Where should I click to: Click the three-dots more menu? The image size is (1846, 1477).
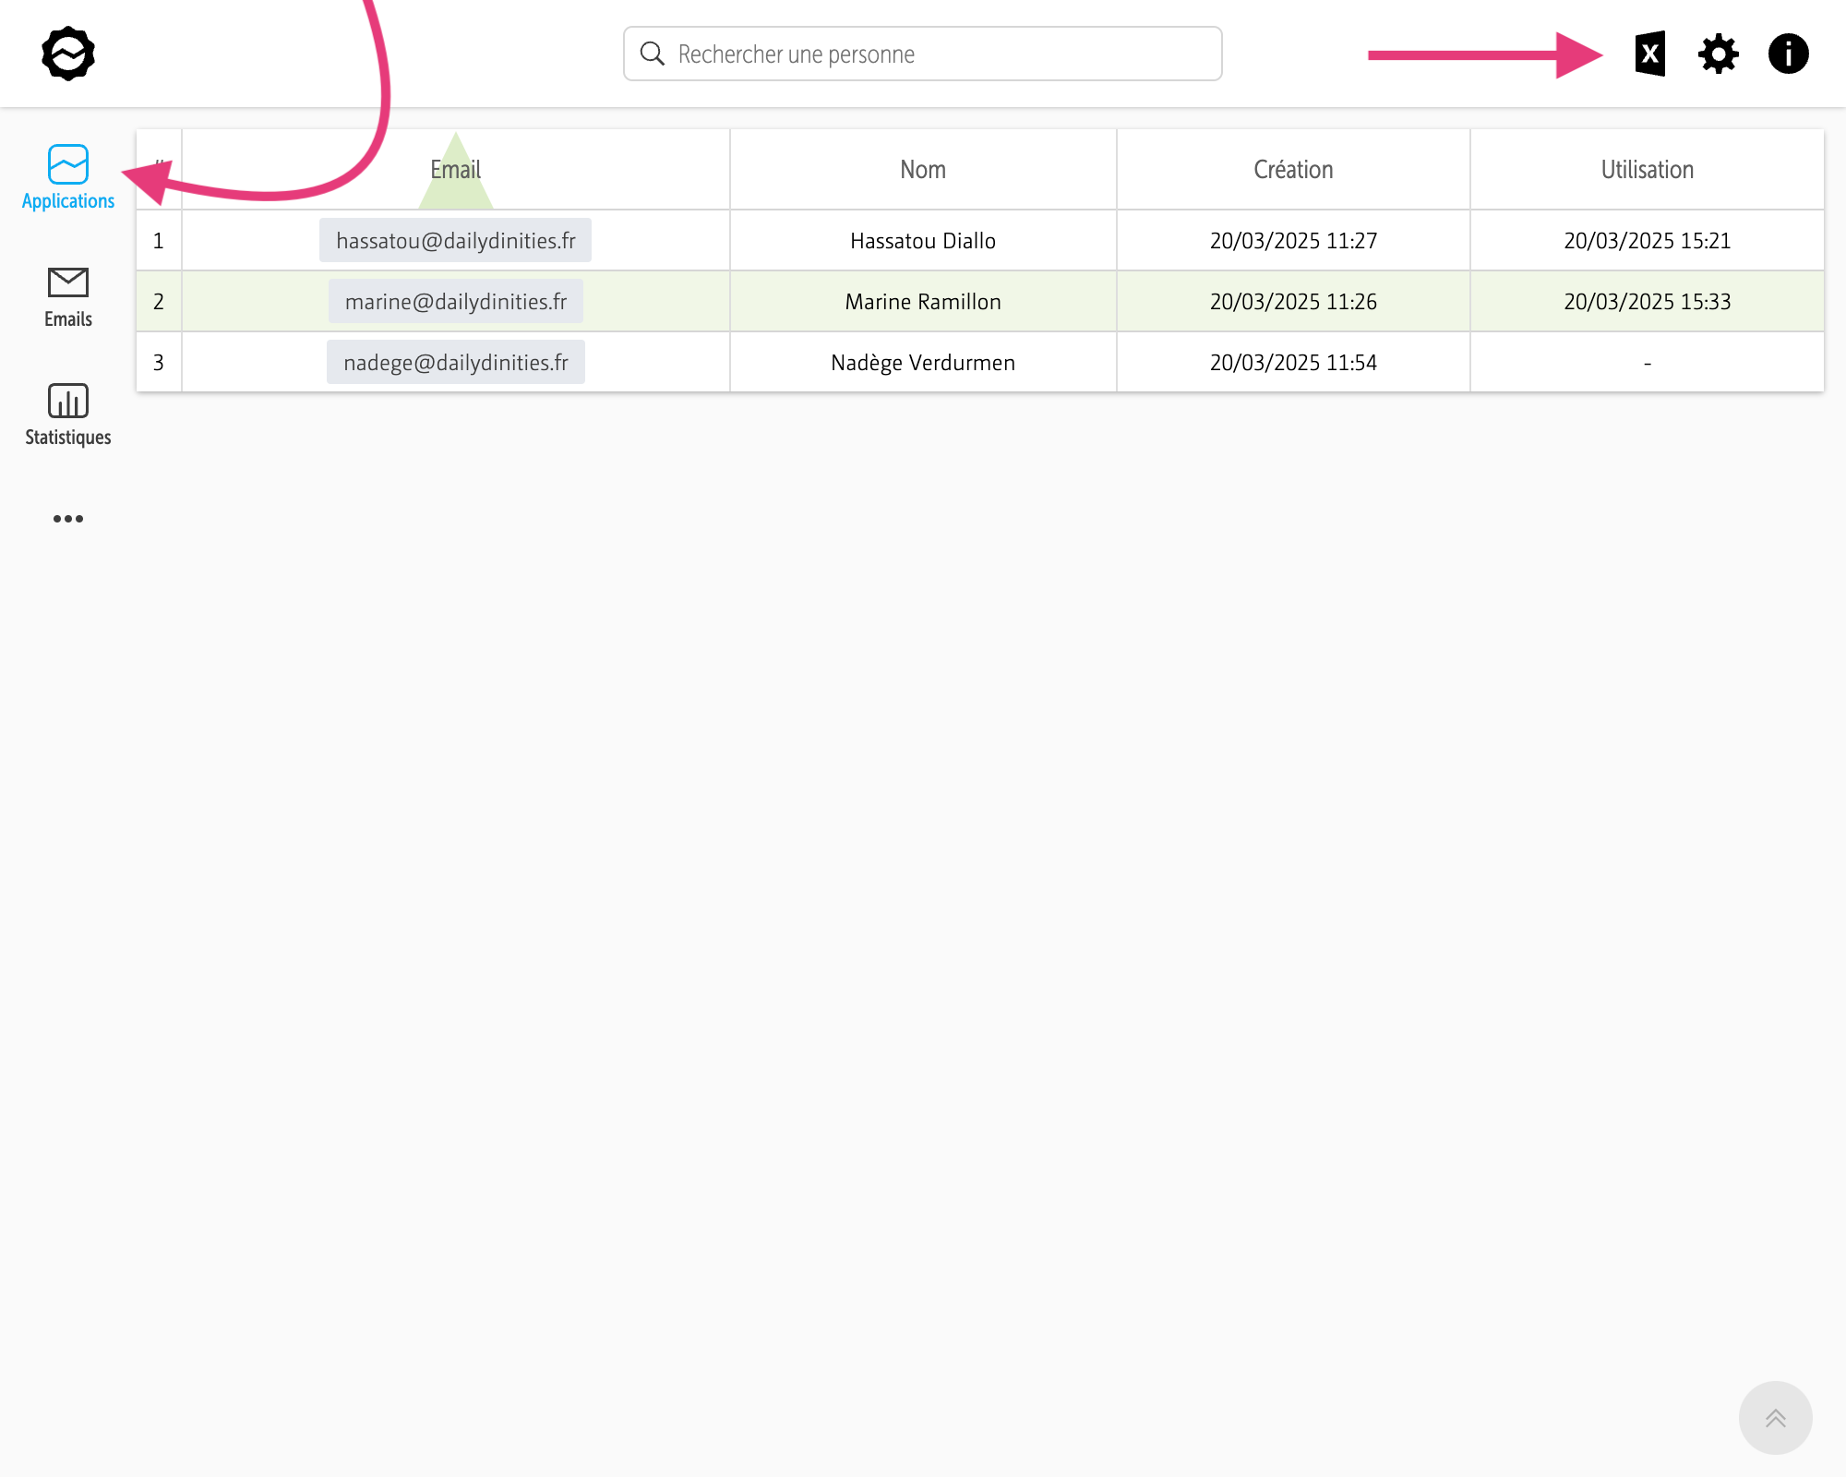(68, 519)
